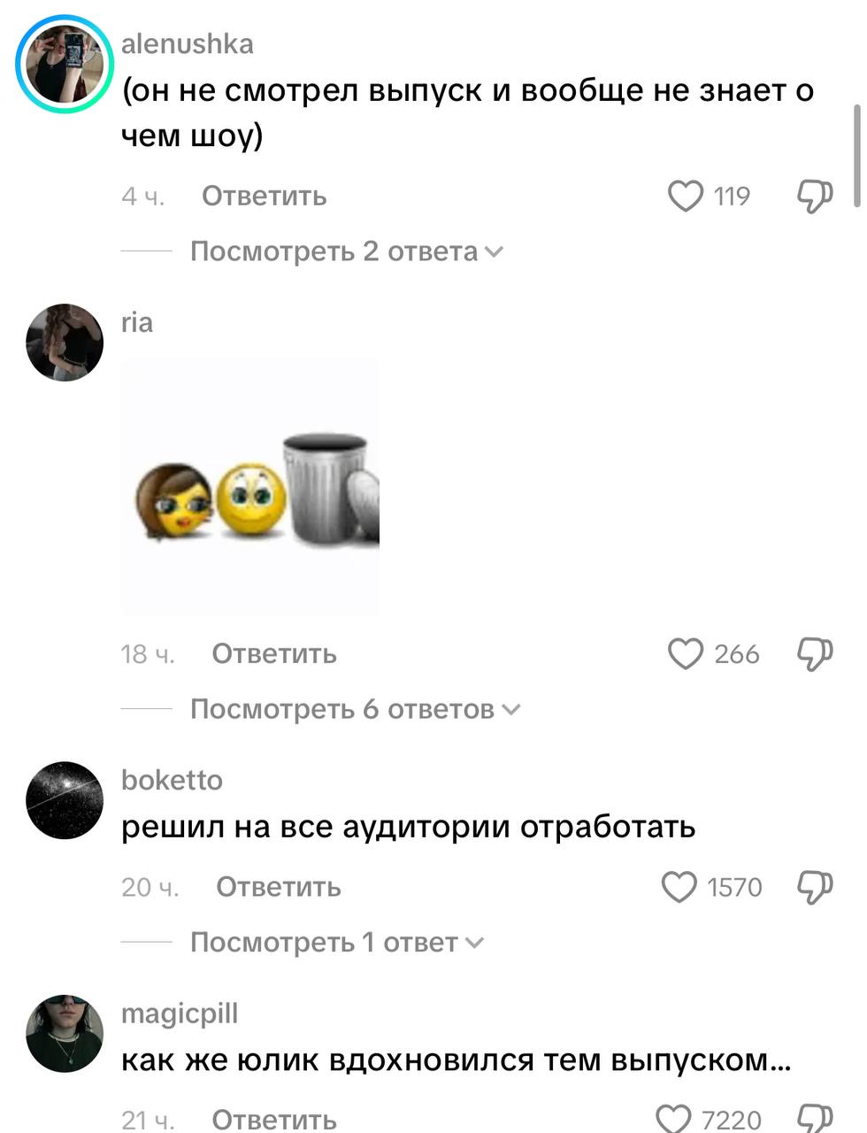Dislike alenushka's comment with thumbs-down icon
Image resolution: width=867 pixels, height=1133 pixels.
coord(815,197)
